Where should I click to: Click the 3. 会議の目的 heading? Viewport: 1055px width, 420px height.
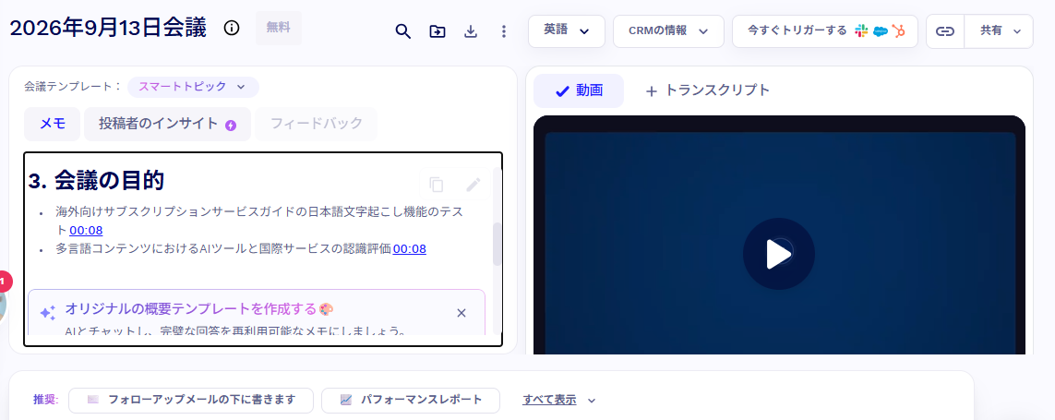(x=96, y=180)
